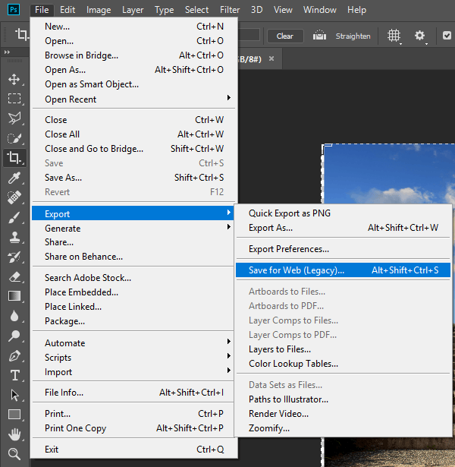Image resolution: width=455 pixels, height=467 pixels.
Task: Select the Healing Brush tool
Action: point(14,197)
